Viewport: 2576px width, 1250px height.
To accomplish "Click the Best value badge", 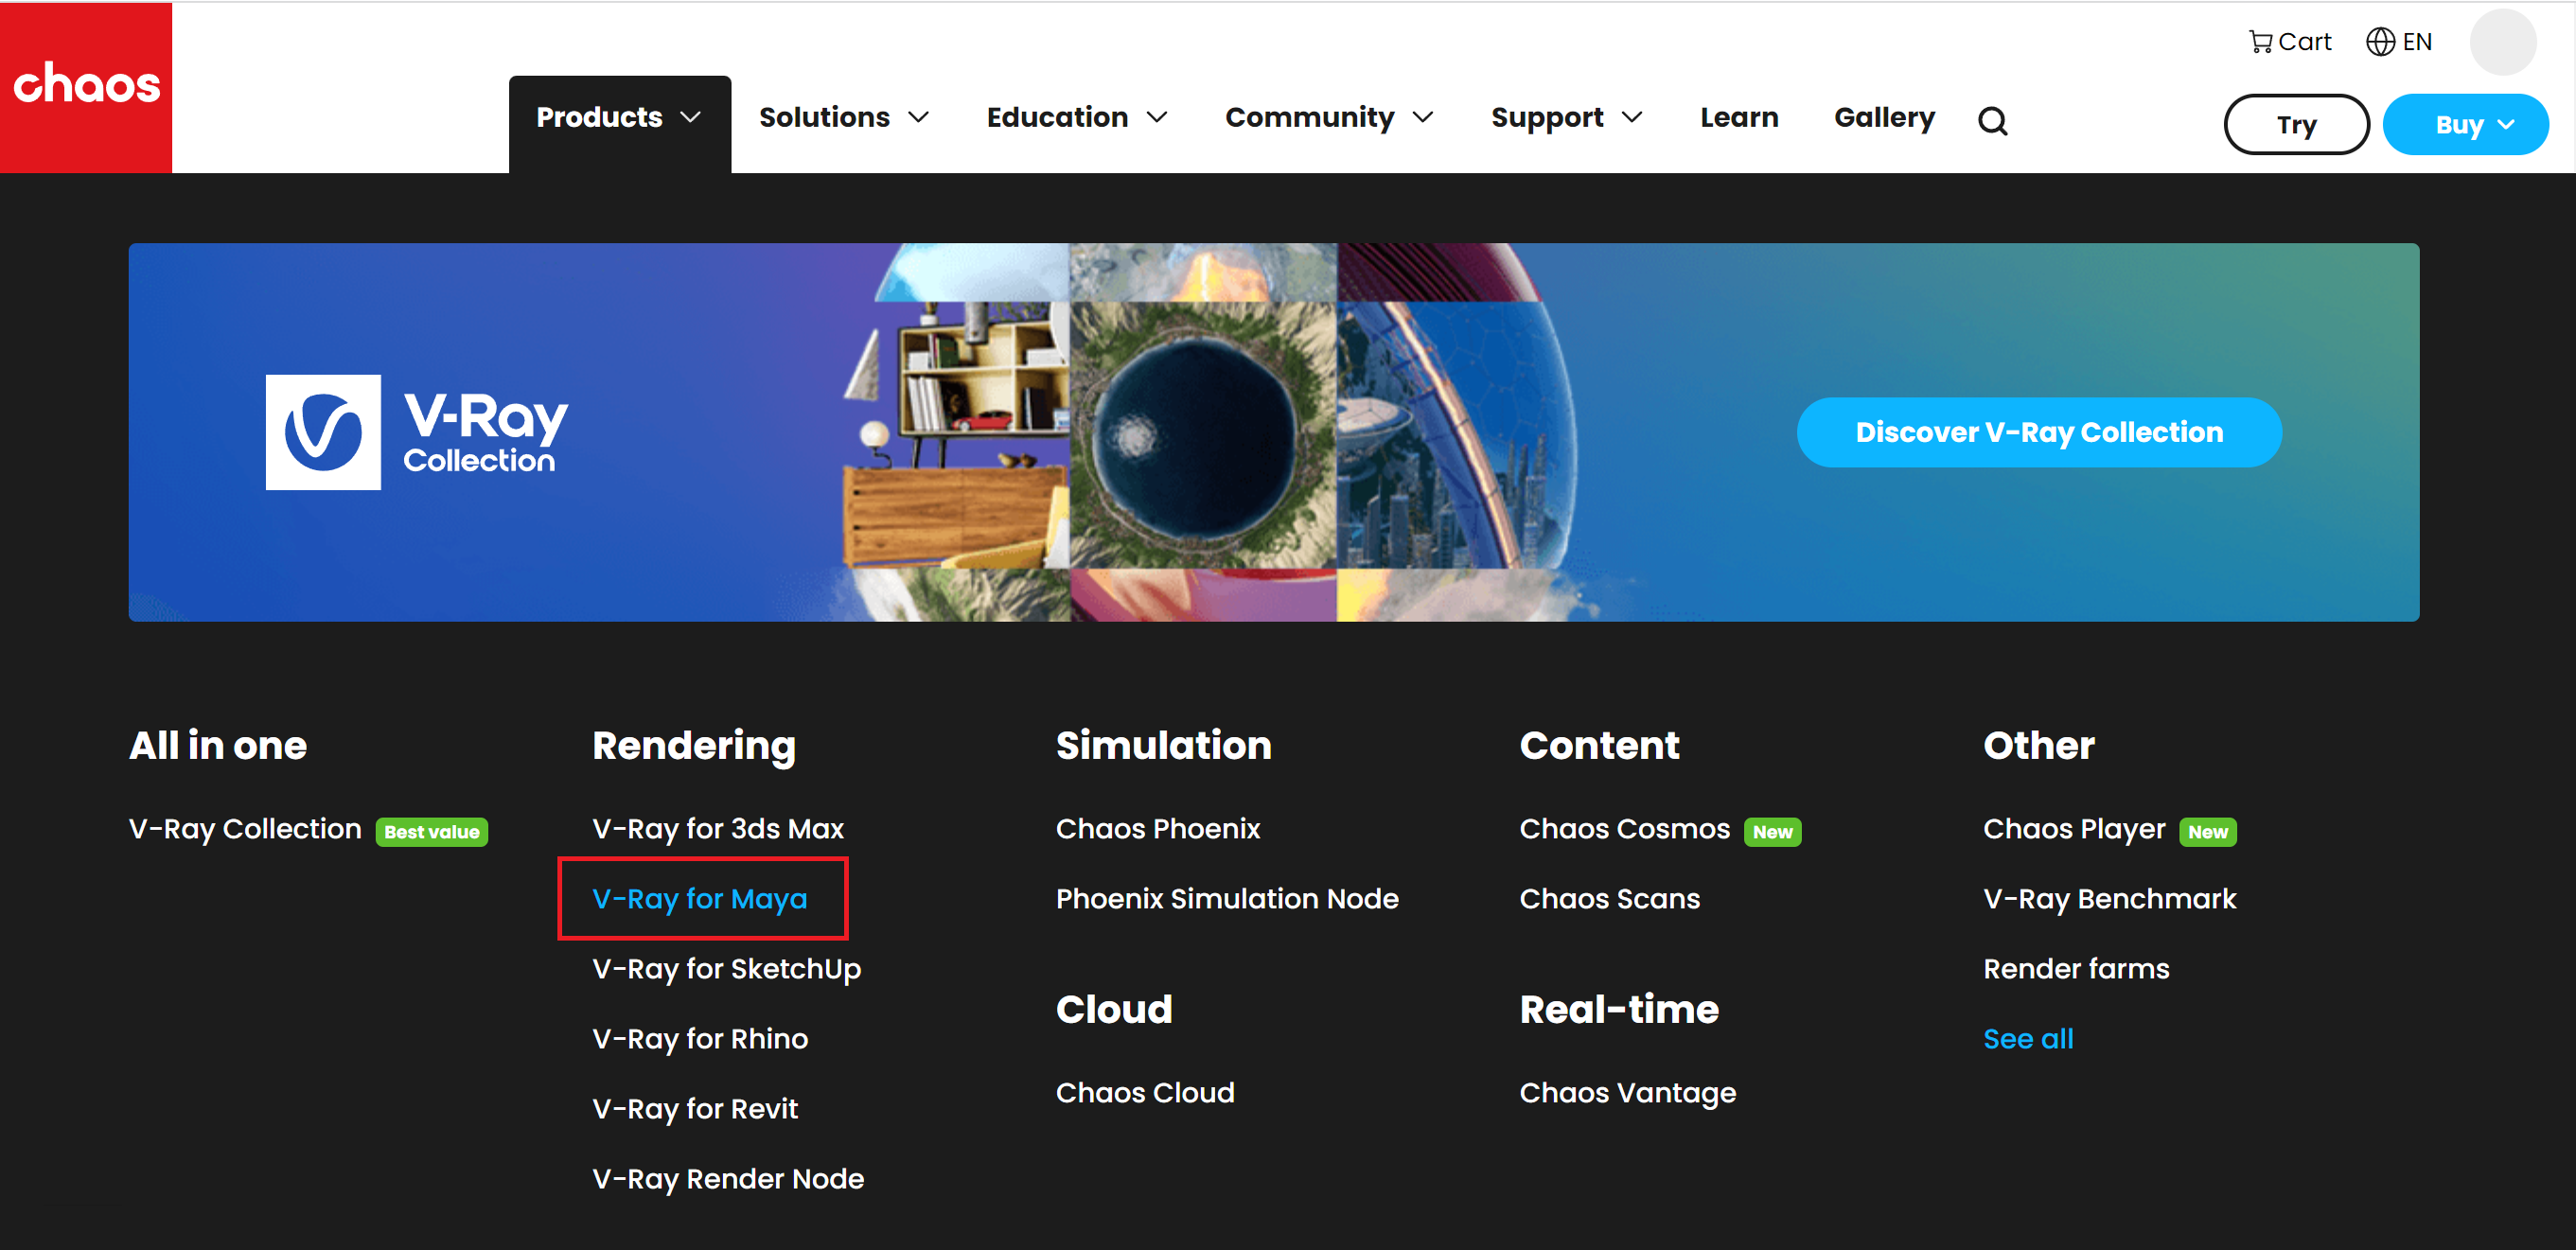I will coord(432,831).
